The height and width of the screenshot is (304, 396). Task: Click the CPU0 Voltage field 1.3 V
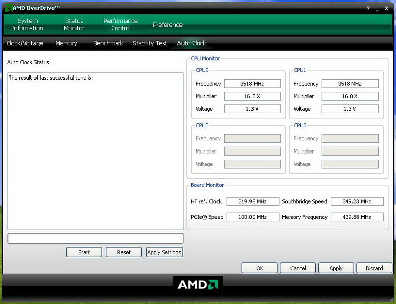(x=253, y=109)
